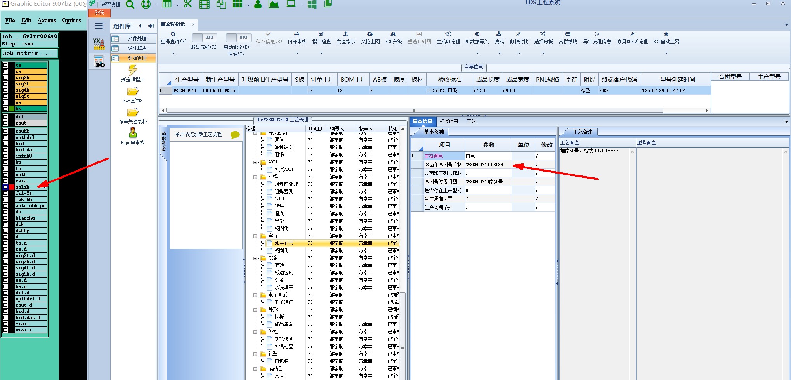Check the box for layer via+++

click(5, 330)
